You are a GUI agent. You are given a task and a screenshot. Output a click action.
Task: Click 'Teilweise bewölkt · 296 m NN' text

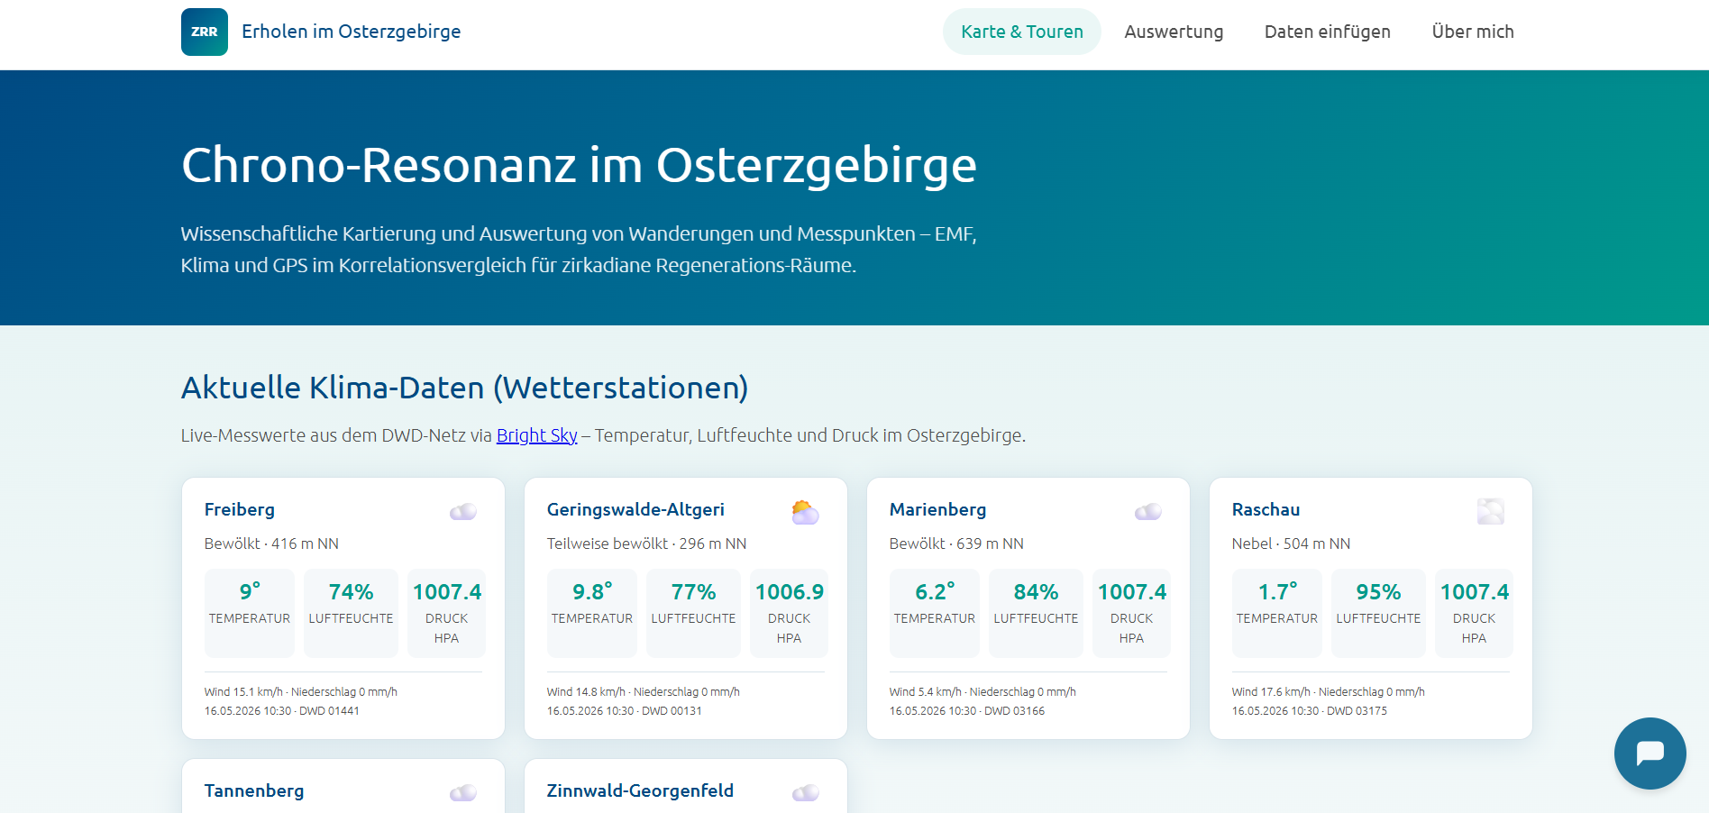[x=646, y=544]
